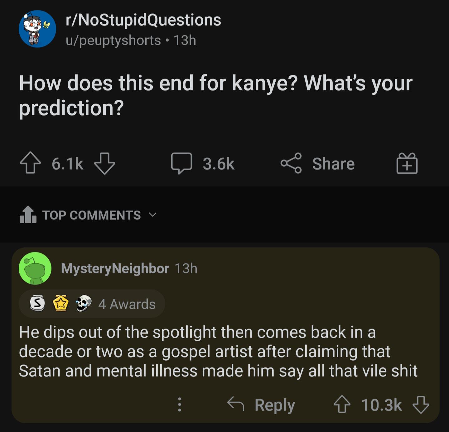Open the post's comments via speech bubble icon

[181, 163]
